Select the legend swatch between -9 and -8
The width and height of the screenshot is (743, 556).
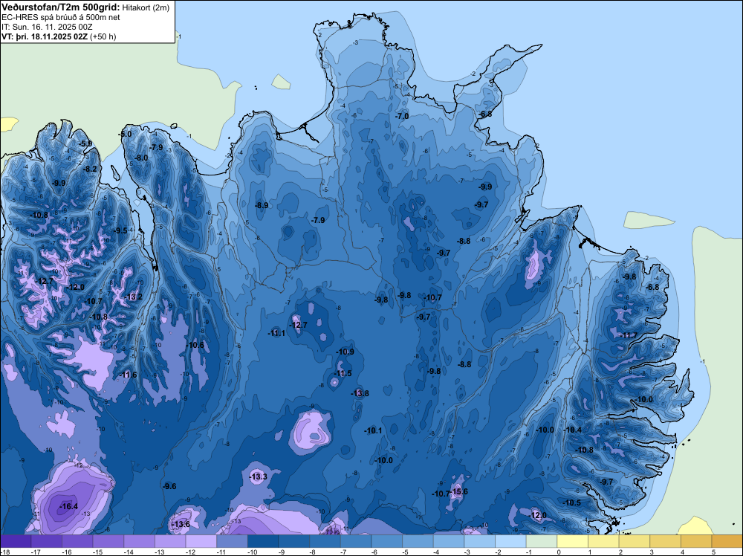(x=293, y=541)
